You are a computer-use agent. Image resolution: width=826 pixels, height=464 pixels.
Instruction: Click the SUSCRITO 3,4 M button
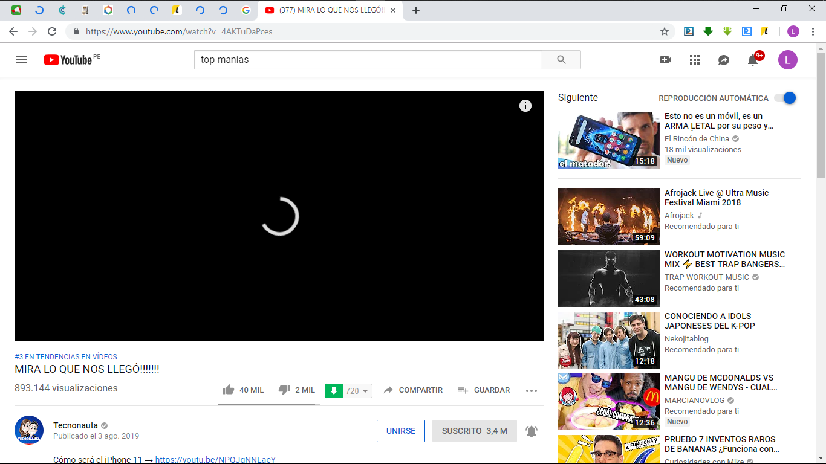475,431
